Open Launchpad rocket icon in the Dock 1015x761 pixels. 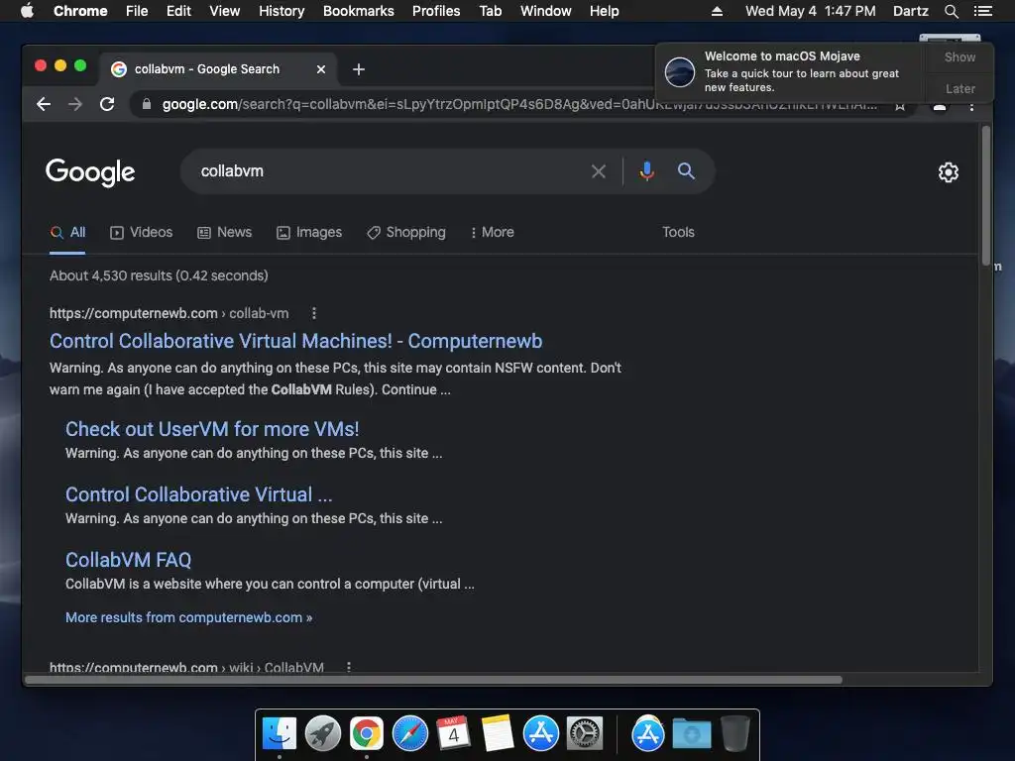(323, 734)
